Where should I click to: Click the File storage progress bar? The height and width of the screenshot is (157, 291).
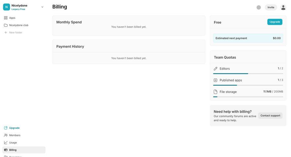(x=248, y=97)
